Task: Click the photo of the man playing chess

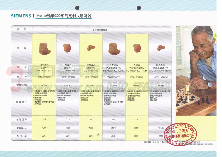Action: [196, 70]
